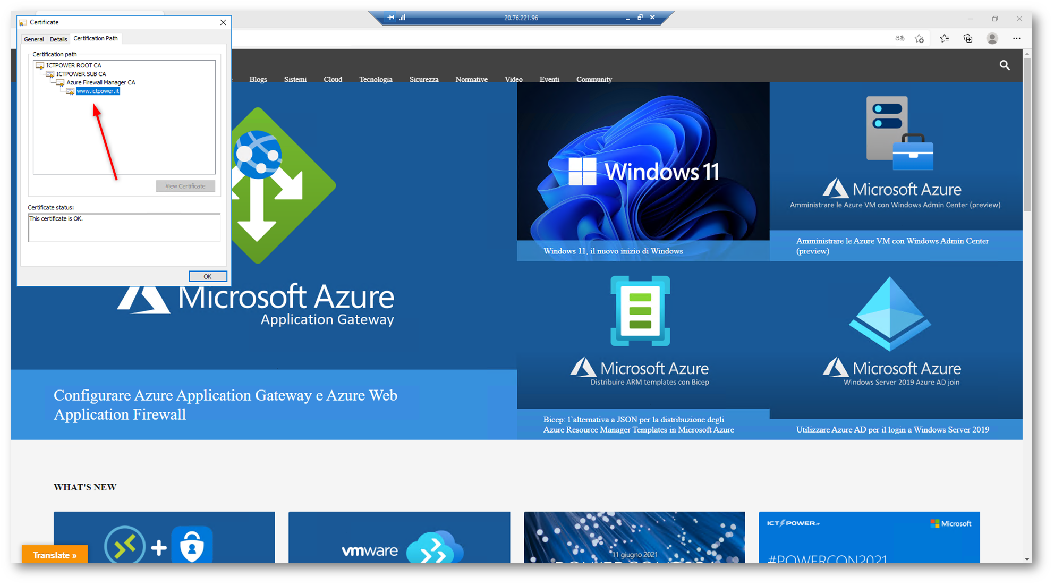Image resolution: width=1054 pixels, height=585 pixels.
Task: Open the Bicep alternativa a JSON link
Action: click(639, 425)
